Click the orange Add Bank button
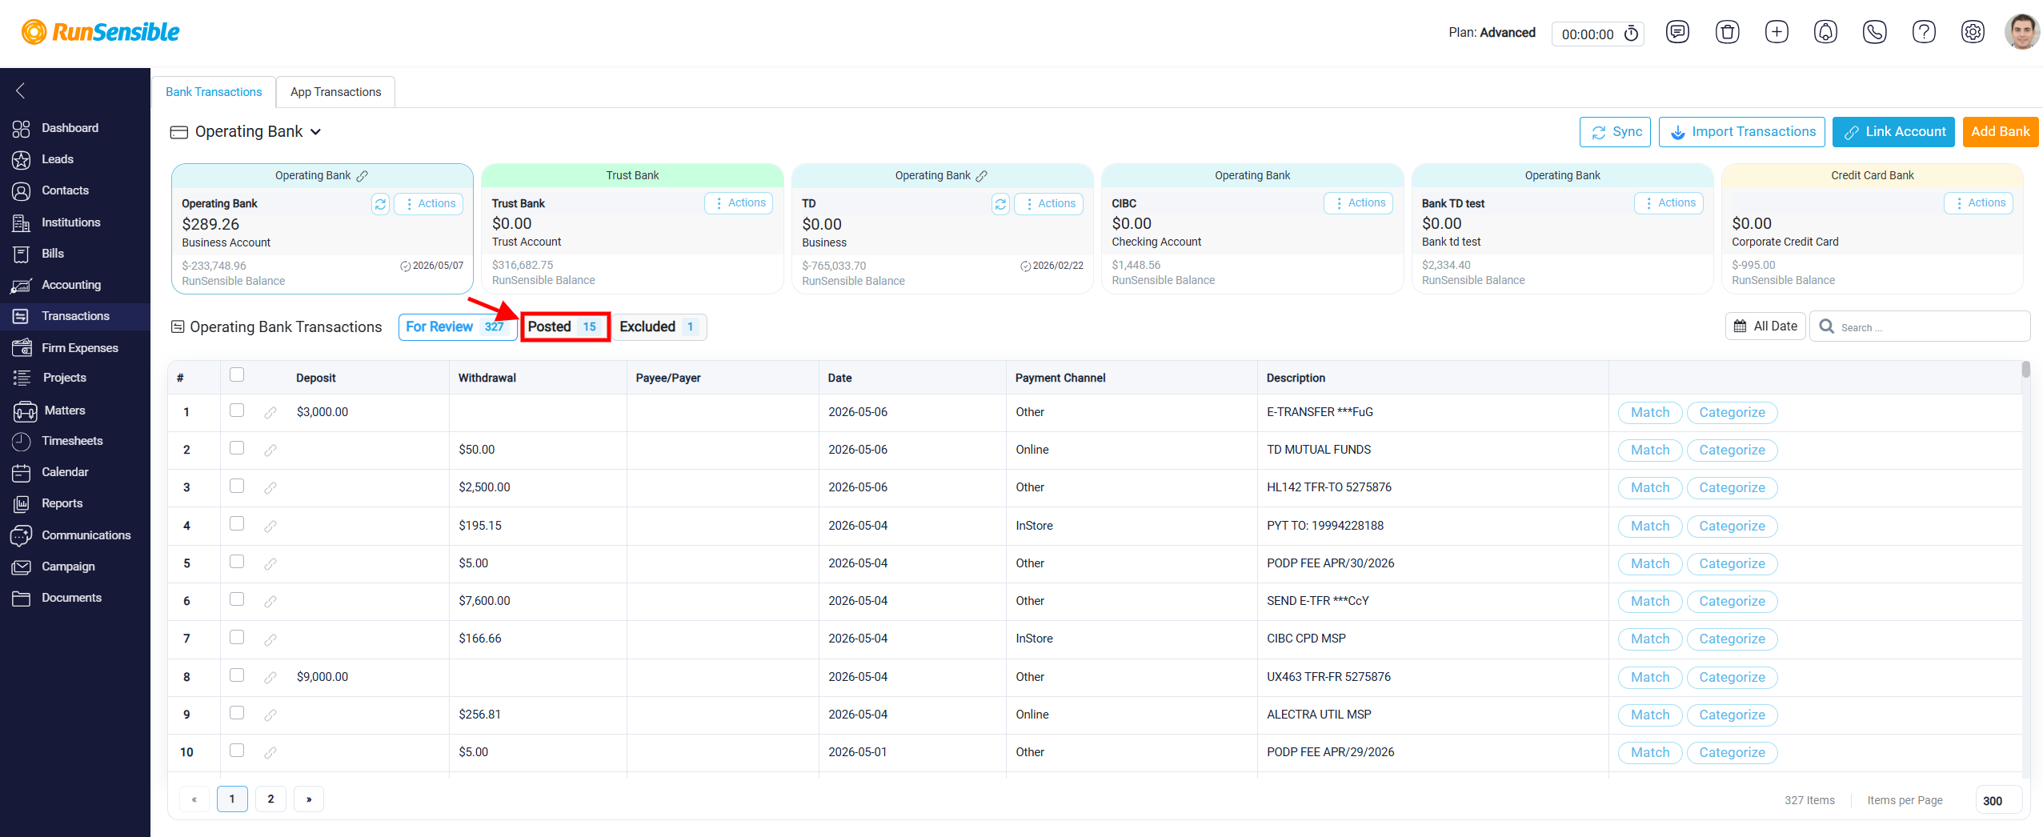2043x837 pixels. 2001,132
